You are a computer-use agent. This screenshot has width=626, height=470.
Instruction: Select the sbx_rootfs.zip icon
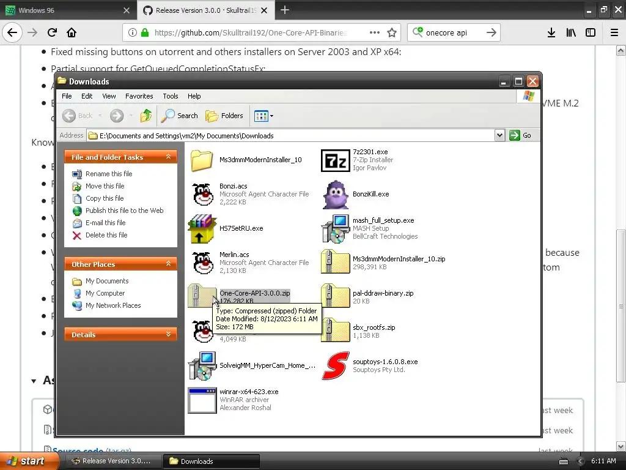(x=336, y=330)
